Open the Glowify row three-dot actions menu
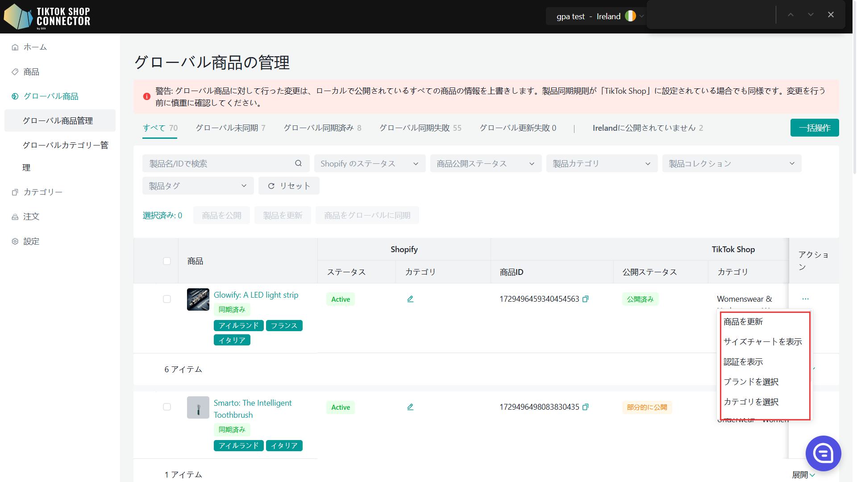857x482 pixels. point(805,299)
